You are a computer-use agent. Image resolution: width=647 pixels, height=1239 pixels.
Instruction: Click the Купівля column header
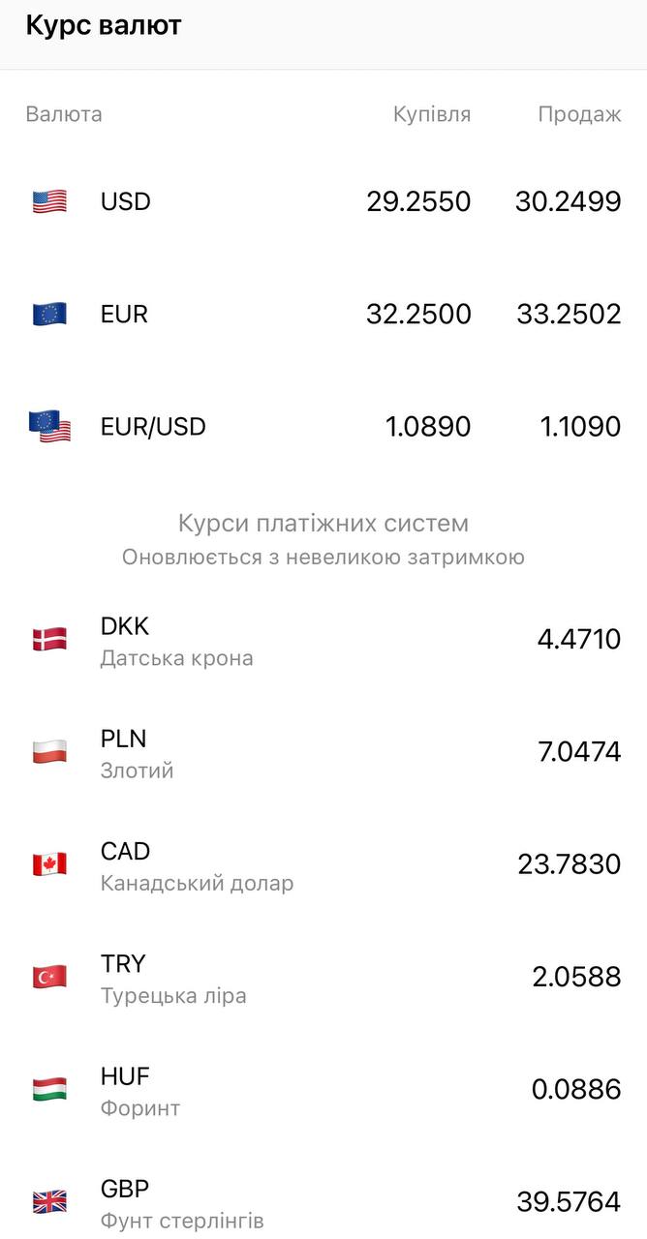432,113
